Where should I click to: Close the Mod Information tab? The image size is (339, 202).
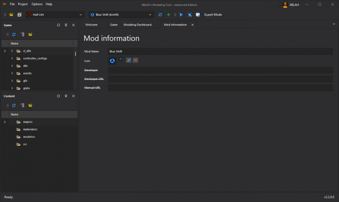click(x=192, y=25)
